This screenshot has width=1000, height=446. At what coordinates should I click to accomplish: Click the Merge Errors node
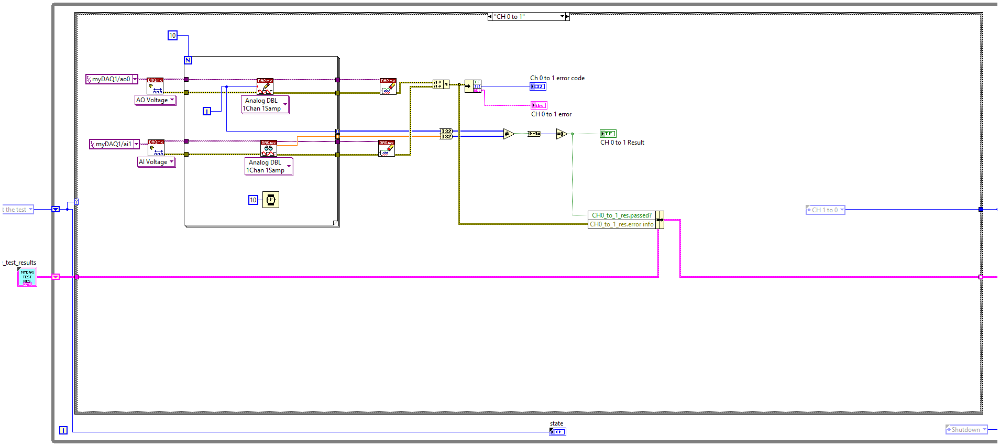[x=441, y=84]
